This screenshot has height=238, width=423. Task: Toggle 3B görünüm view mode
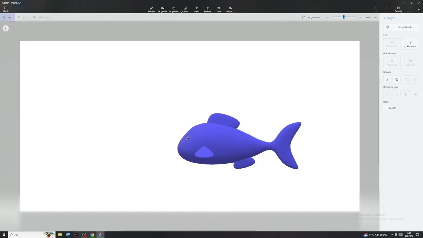pyautogui.click(x=311, y=17)
